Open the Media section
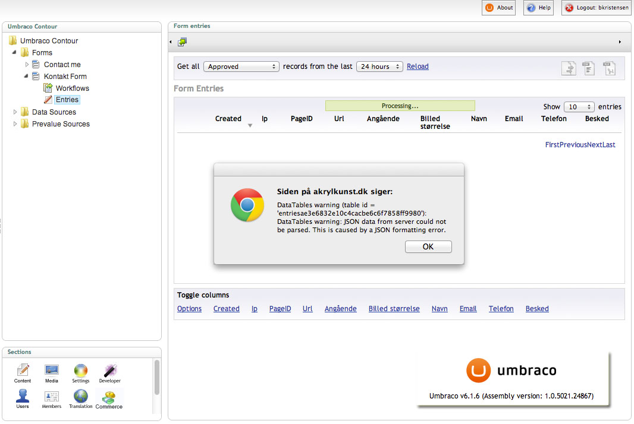This screenshot has width=634, height=424. pos(52,373)
